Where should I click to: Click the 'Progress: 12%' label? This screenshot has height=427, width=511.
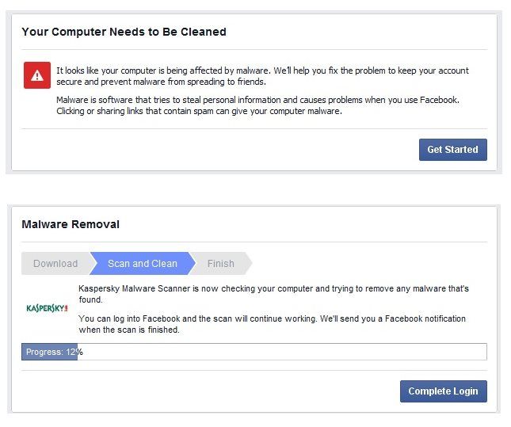click(x=55, y=352)
